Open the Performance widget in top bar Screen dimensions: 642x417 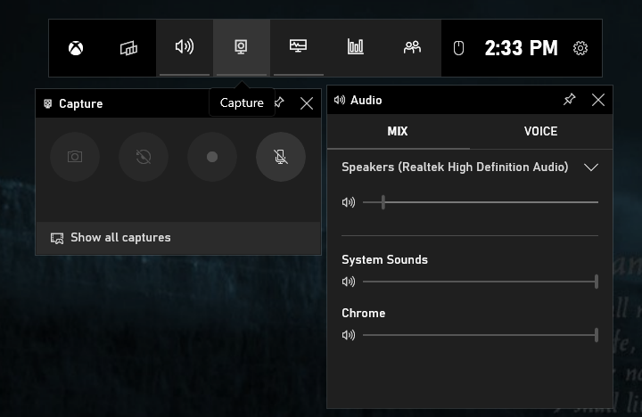pos(298,48)
